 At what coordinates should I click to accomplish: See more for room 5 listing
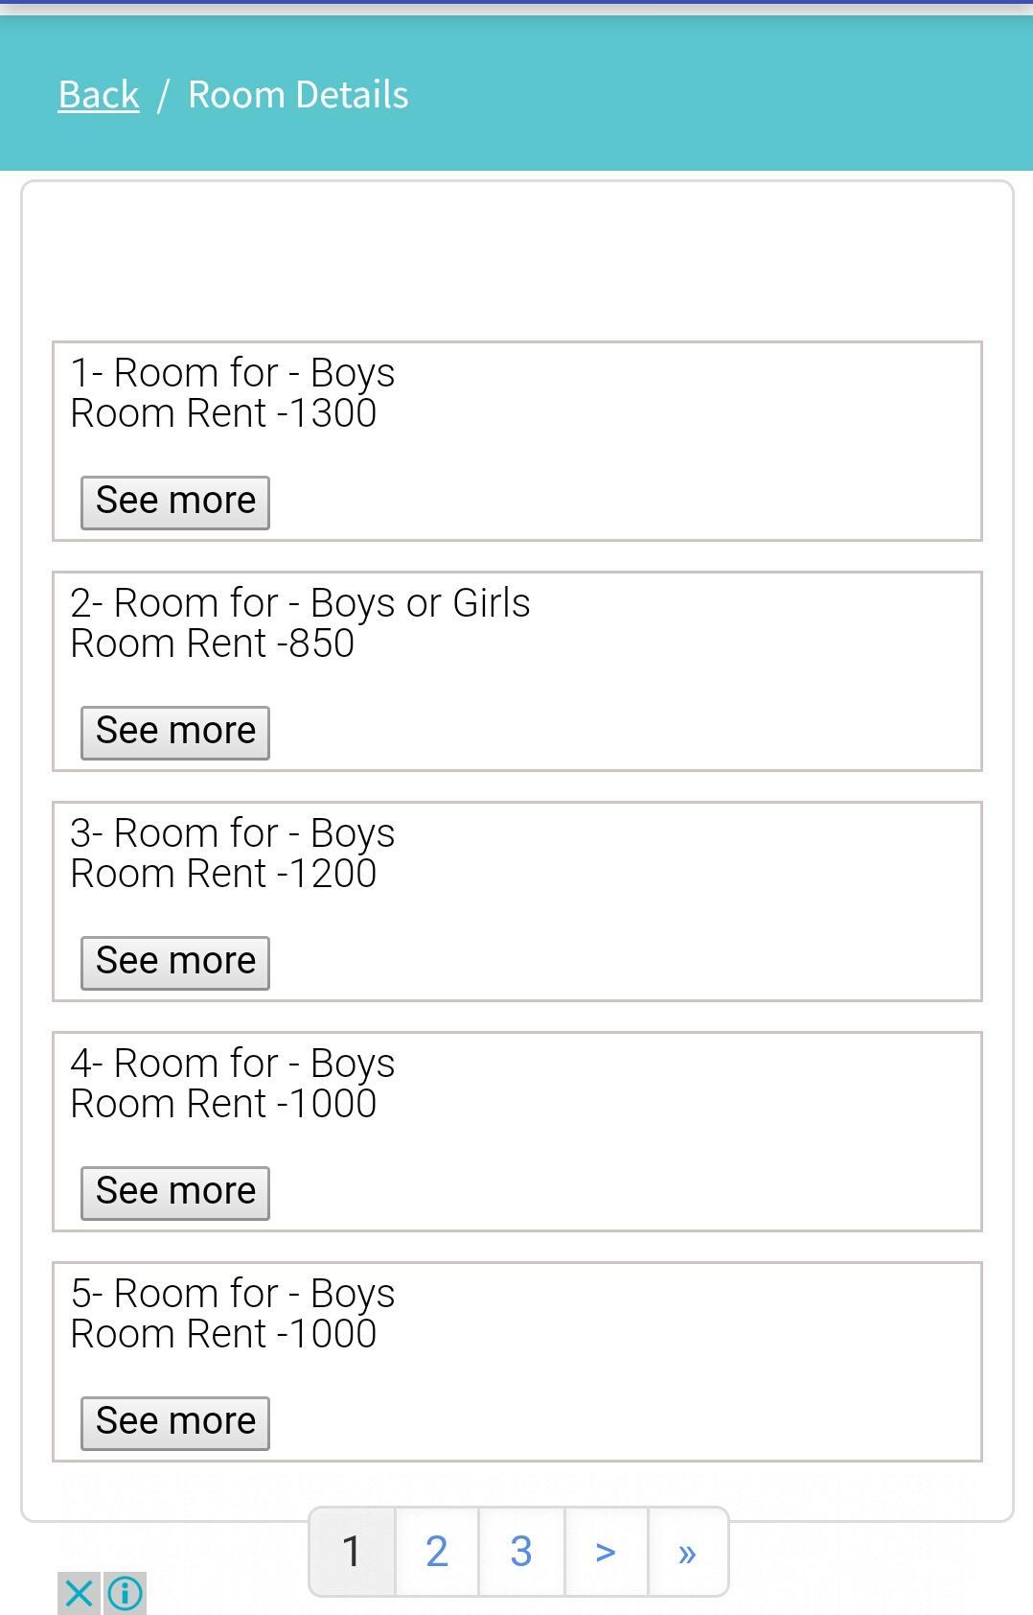click(x=175, y=1422)
